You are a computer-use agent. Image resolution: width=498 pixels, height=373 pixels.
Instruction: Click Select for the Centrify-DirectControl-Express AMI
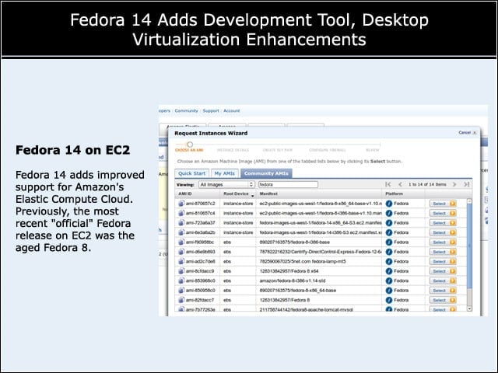coord(443,252)
